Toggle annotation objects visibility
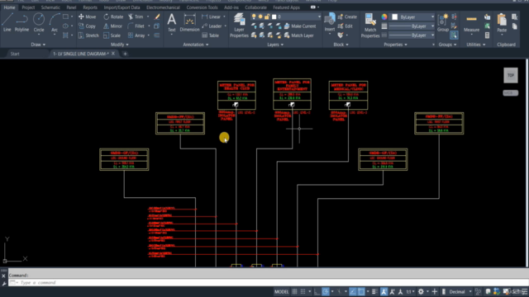 coord(384,291)
